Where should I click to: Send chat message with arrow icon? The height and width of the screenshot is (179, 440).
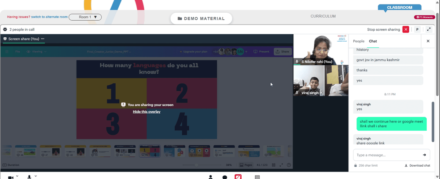point(424,155)
